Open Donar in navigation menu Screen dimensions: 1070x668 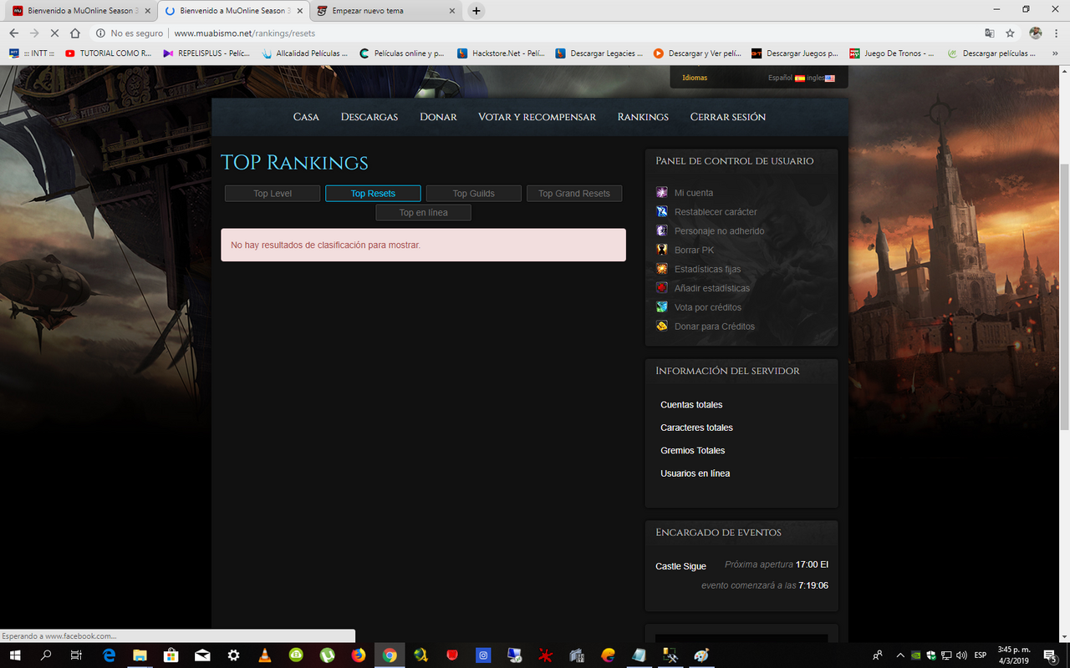[x=438, y=117]
